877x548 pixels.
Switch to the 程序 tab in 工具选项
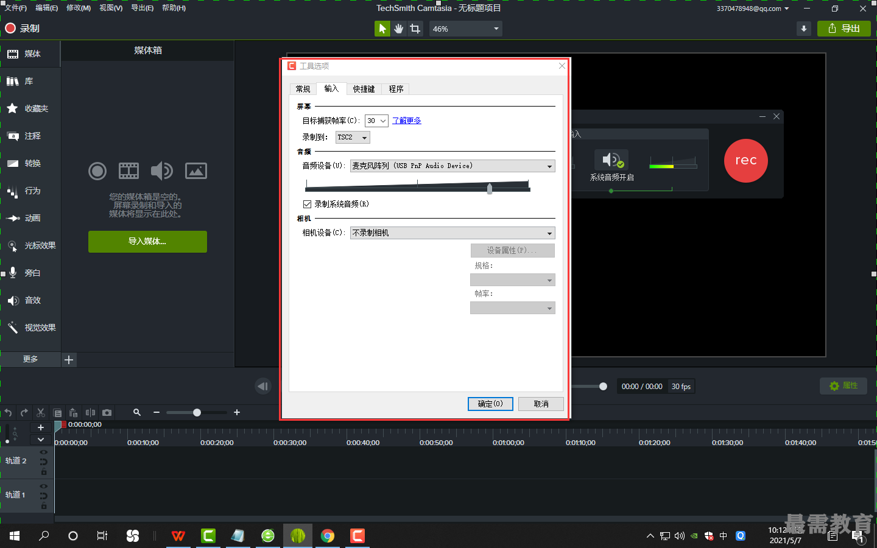click(396, 89)
